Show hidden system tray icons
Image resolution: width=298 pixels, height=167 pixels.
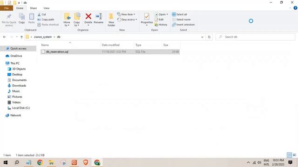tap(248, 162)
